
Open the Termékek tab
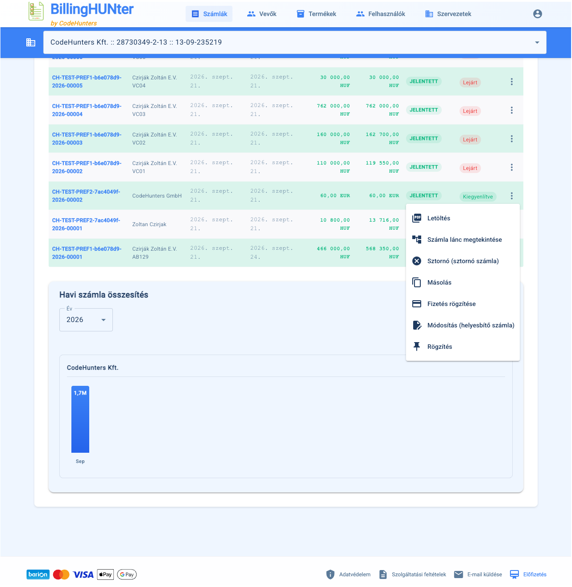[x=316, y=14]
